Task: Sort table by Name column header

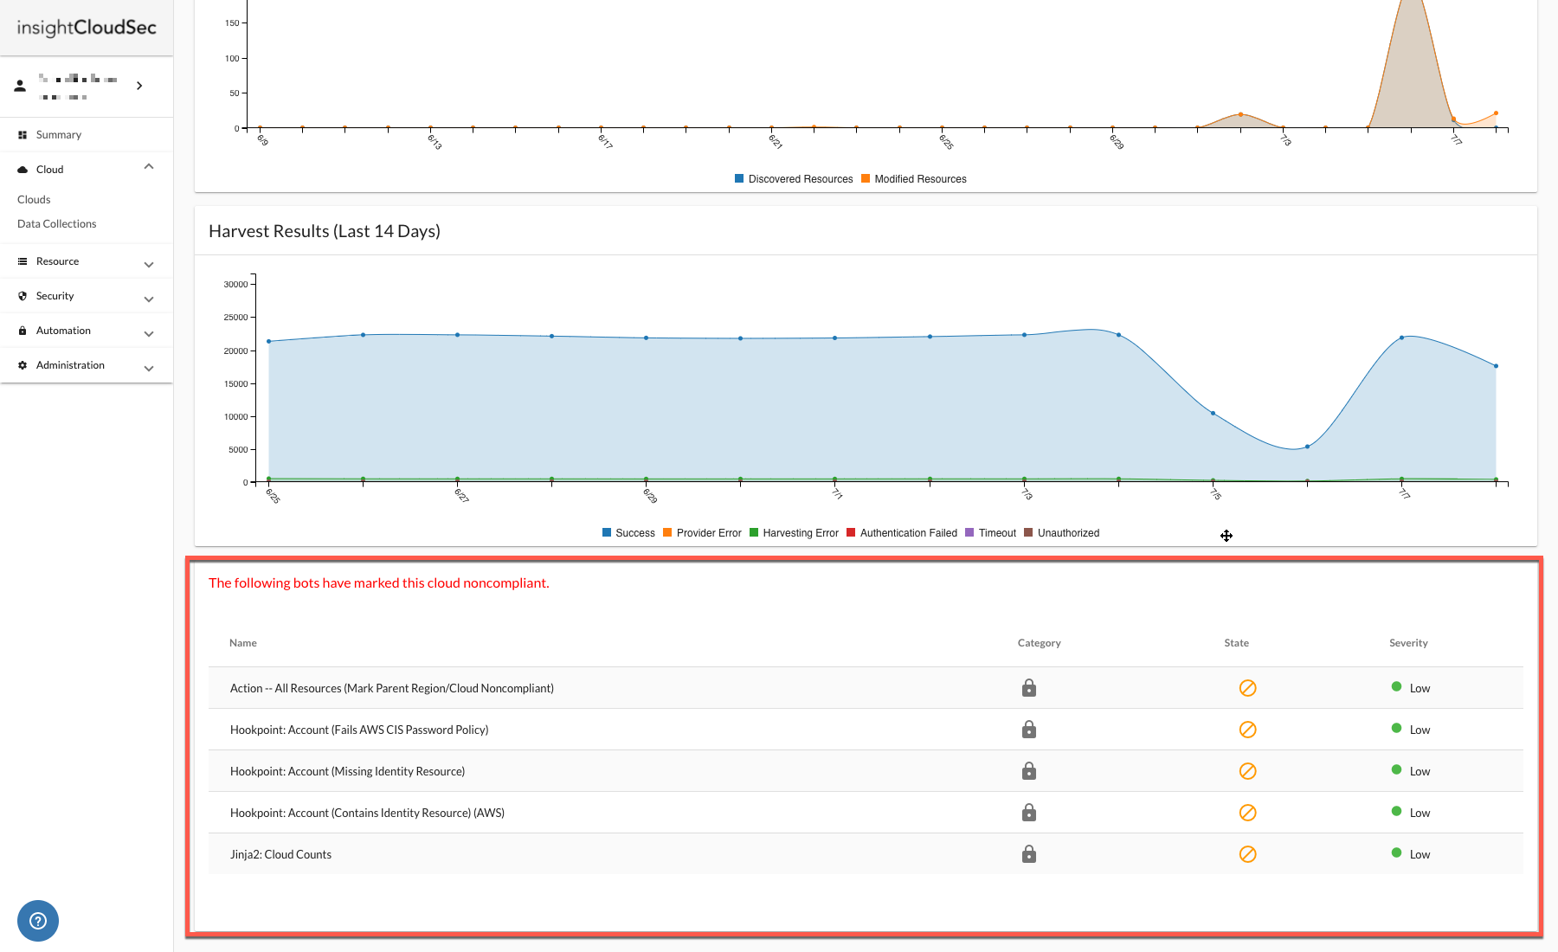Action: click(243, 643)
